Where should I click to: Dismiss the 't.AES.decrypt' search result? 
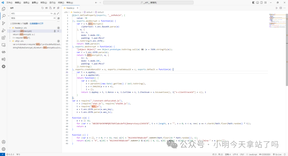pyautogui.click(x=58, y=31)
